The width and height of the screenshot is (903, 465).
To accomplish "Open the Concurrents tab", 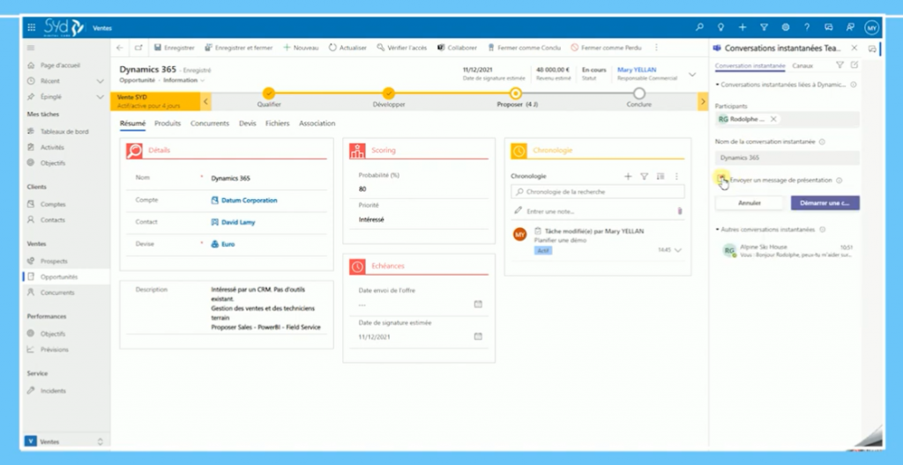I will 210,123.
